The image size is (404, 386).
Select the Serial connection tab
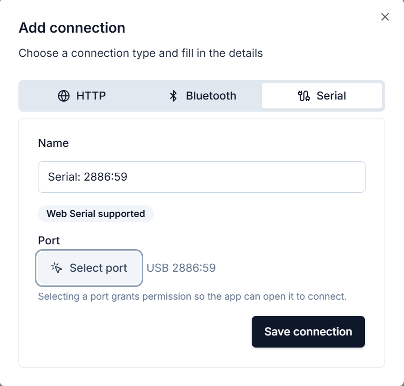(x=322, y=96)
